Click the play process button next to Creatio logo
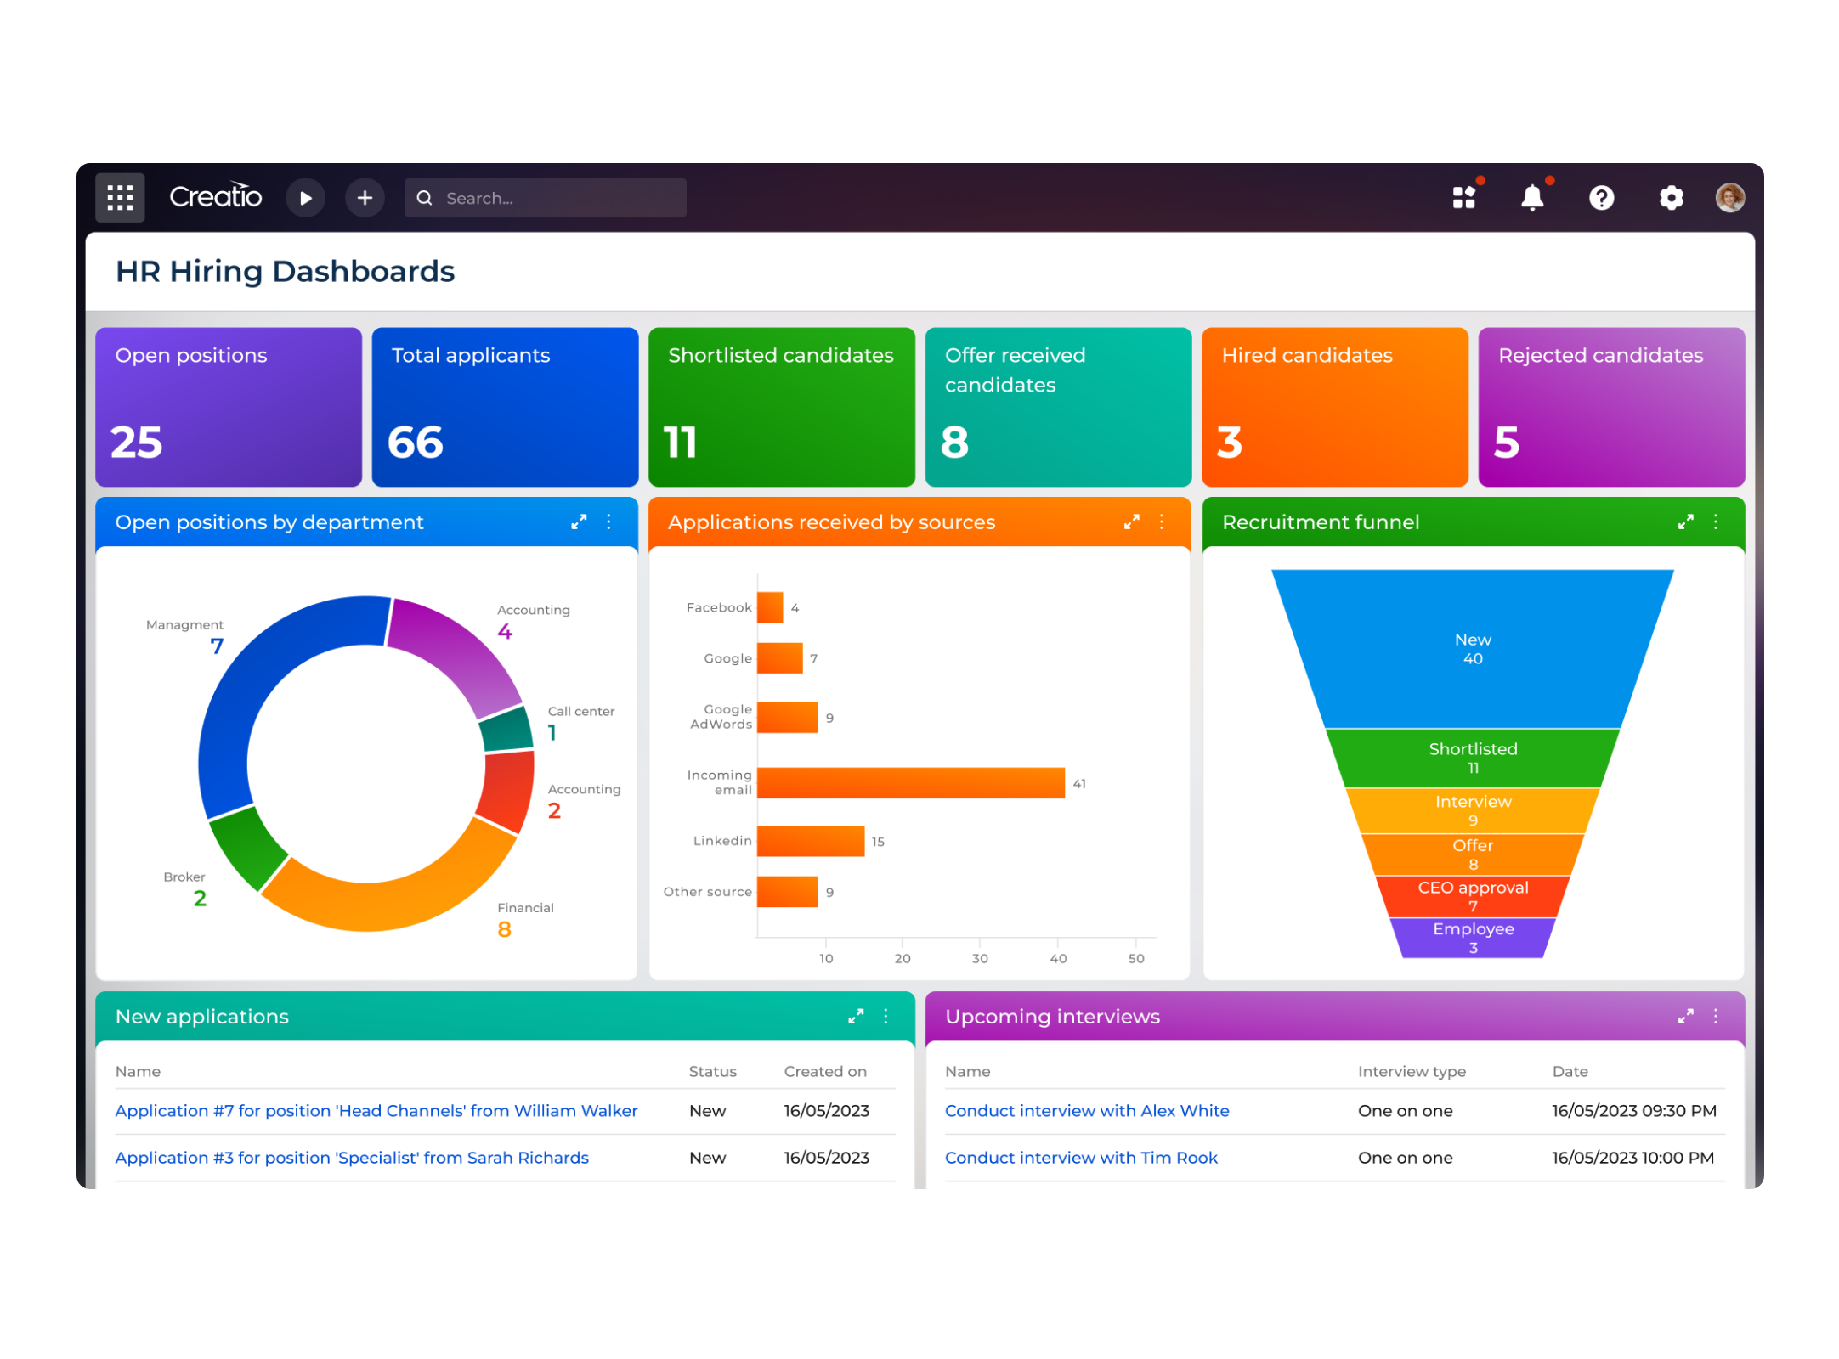The height and width of the screenshot is (1359, 1839). [x=306, y=197]
